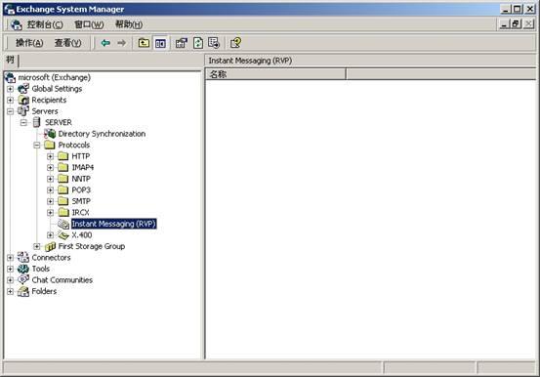Click the Instant Messaging (RVP) icon
This screenshot has height=377, width=540.
click(x=63, y=224)
